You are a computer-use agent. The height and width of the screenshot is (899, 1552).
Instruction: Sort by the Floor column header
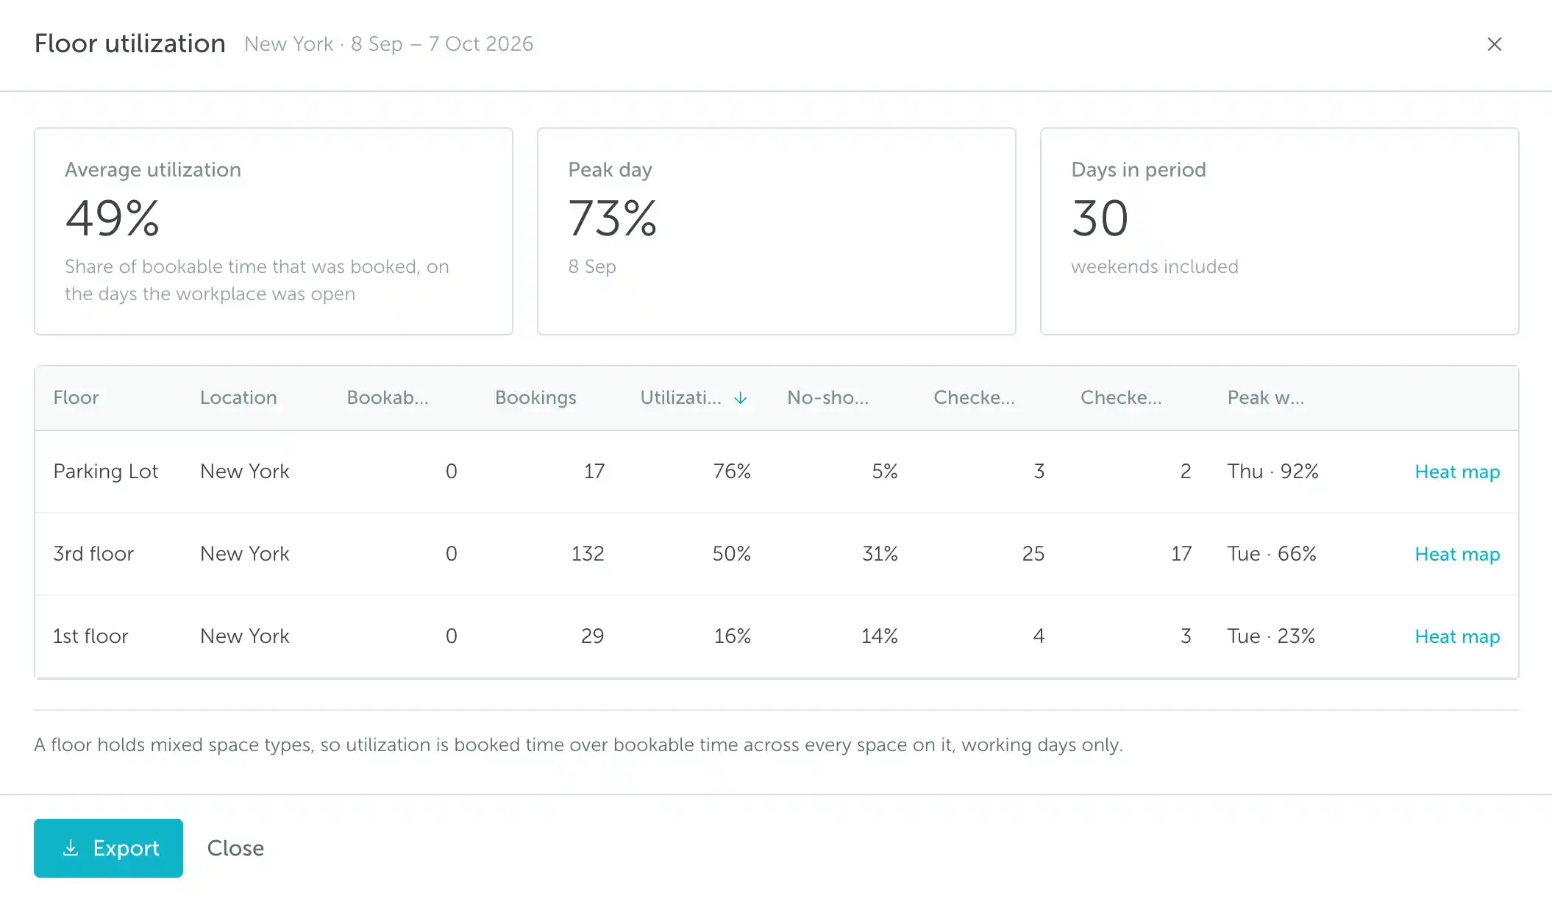click(76, 397)
